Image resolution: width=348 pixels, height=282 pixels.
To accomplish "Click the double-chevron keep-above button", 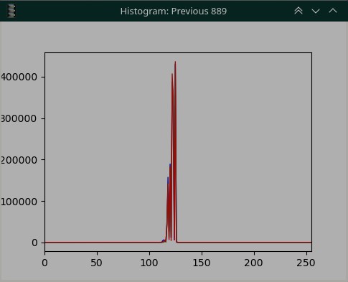I will 298,11.
